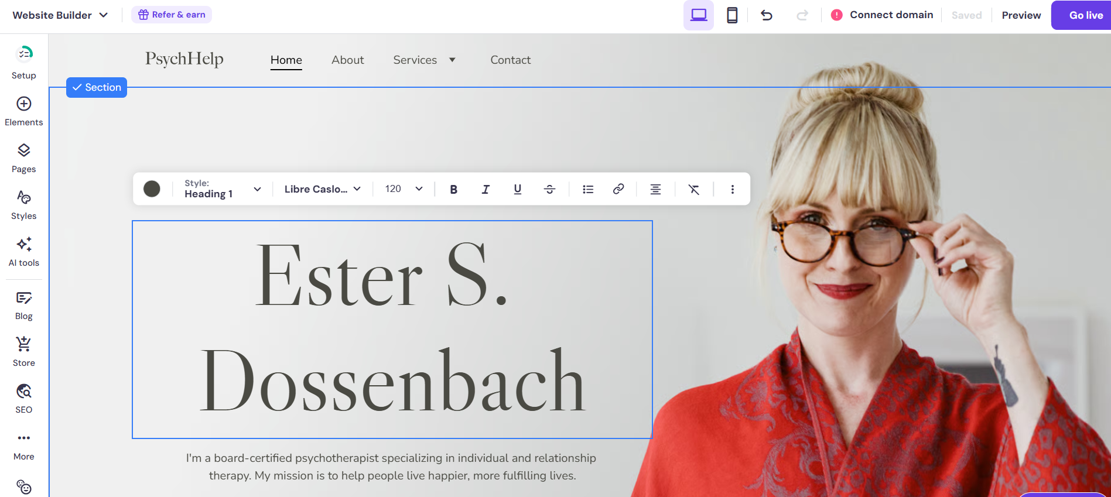
Task: Go to the Home nav item
Action: click(x=286, y=60)
